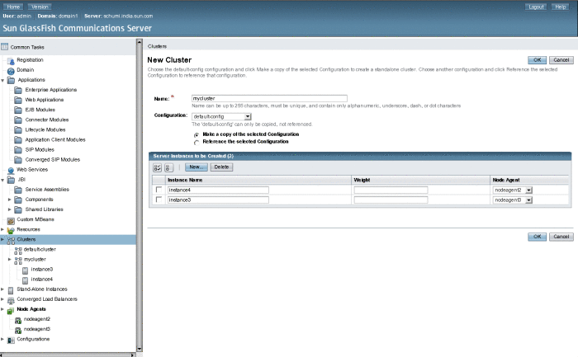Expand the Resources tree node
Image resolution: width=578 pixels, height=357 pixels.
2,229
